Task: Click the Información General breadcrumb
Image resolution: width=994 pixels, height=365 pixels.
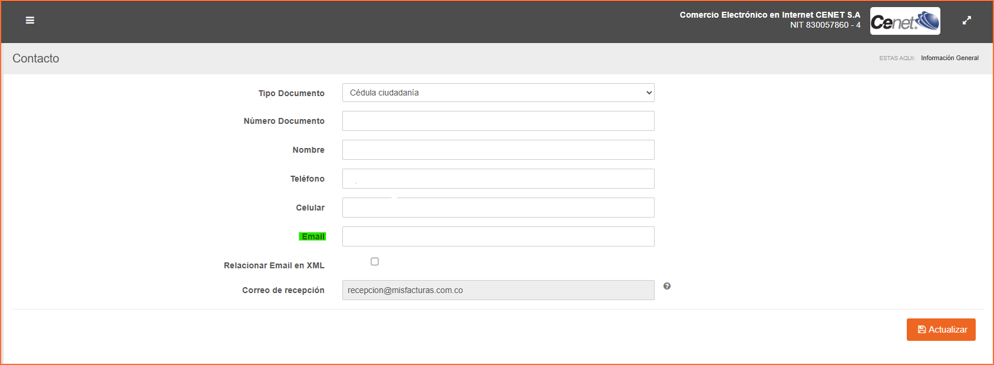Action: pos(949,58)
